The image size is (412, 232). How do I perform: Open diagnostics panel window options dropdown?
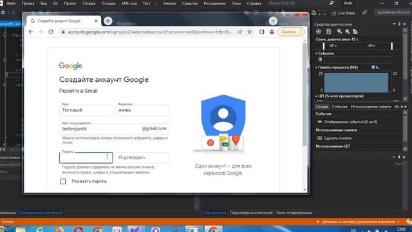[x=394, y=24]
